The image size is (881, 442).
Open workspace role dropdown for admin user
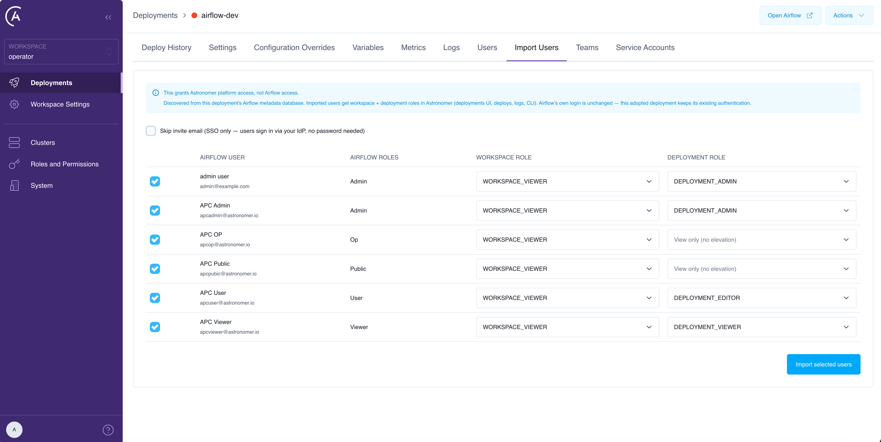(x=567, y=181)
